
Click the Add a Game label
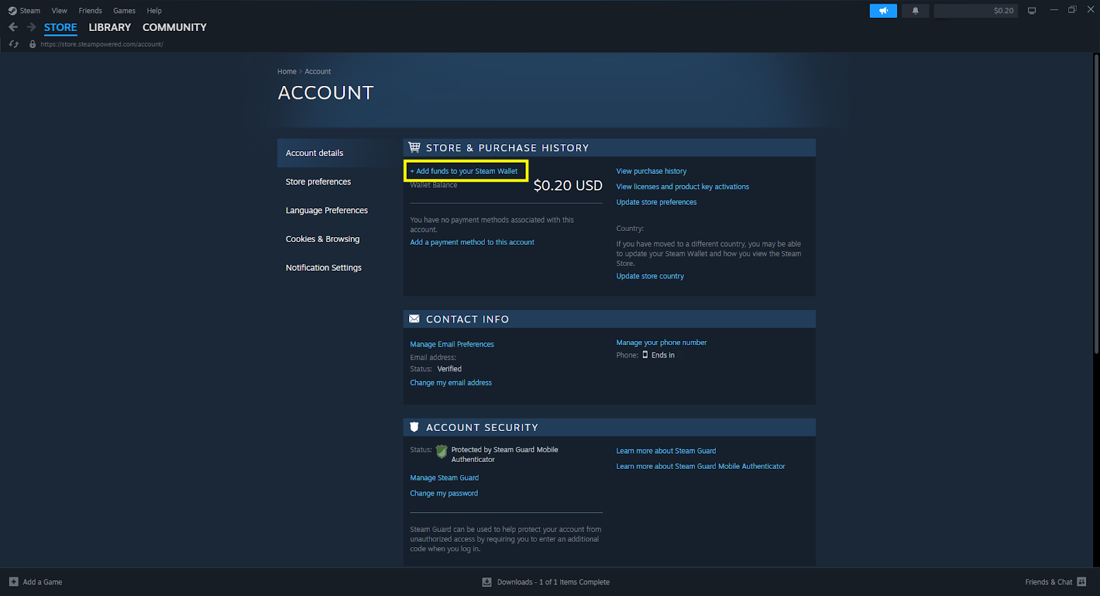point(43,582)
